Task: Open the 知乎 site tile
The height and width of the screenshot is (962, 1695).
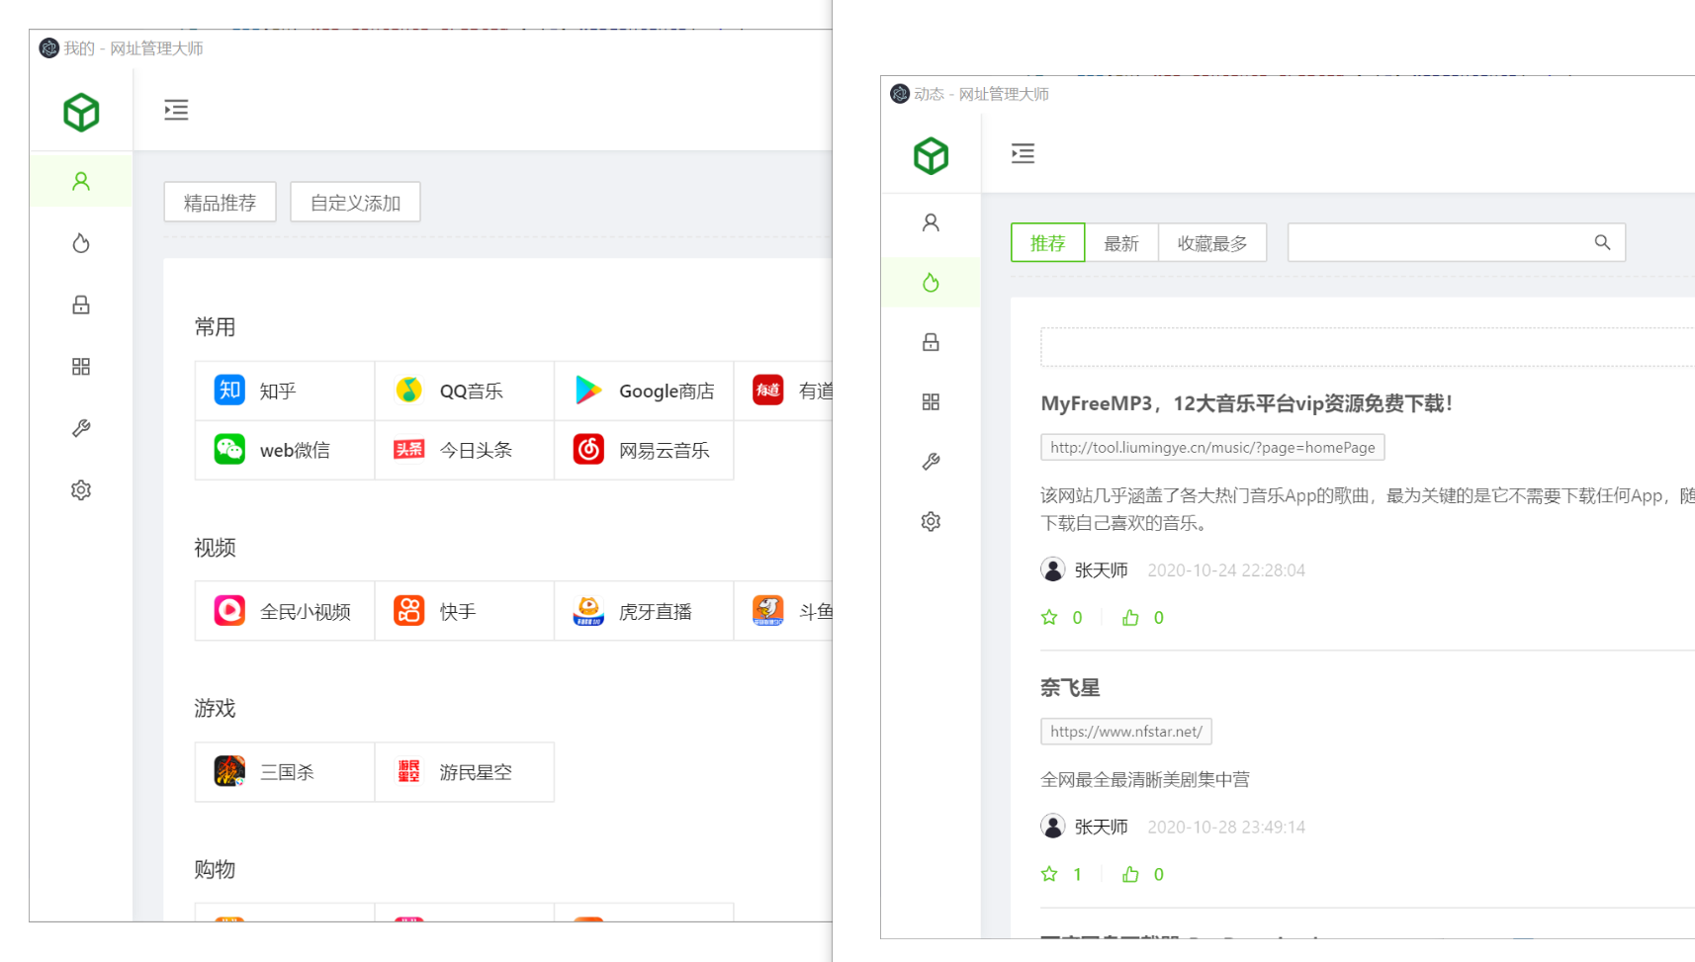Action: tap(285, 391)
